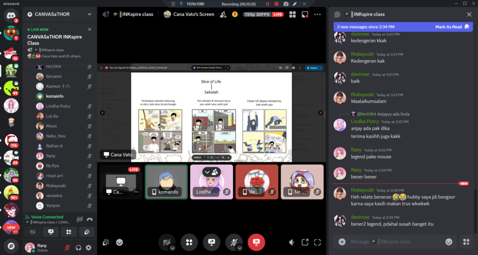
Task: Open soundboard quick icon at bottom left of stage
Action: point(106,242)
